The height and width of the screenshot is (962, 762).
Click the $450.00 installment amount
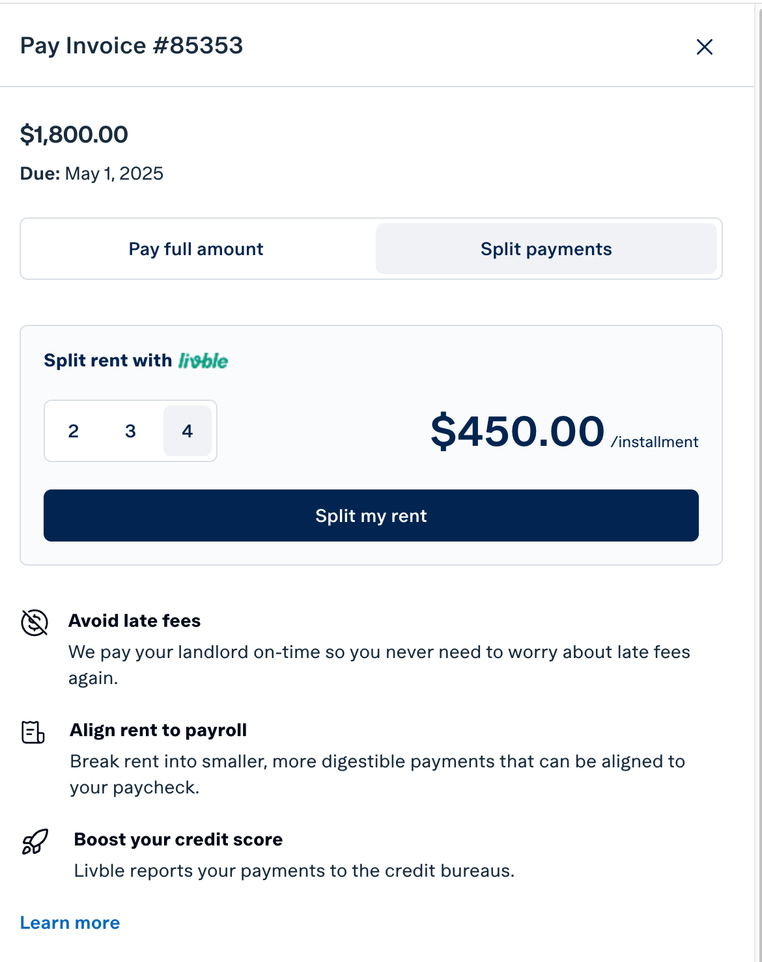click(518, 431)
